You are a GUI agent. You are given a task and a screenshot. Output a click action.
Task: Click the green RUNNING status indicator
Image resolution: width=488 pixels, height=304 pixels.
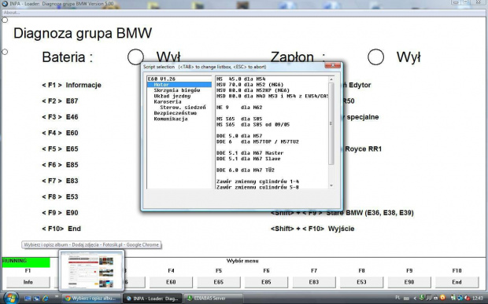coord(26,262)
